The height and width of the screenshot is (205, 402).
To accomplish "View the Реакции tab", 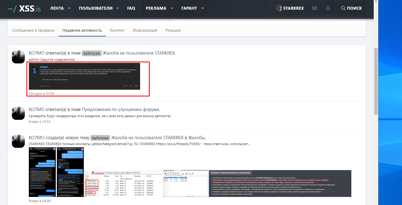I will pyautogui.click(x=173, y=30).
